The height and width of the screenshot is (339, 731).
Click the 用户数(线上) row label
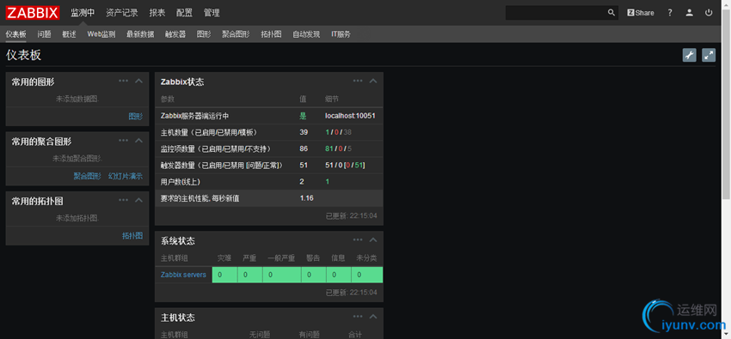tap(180, 181)
